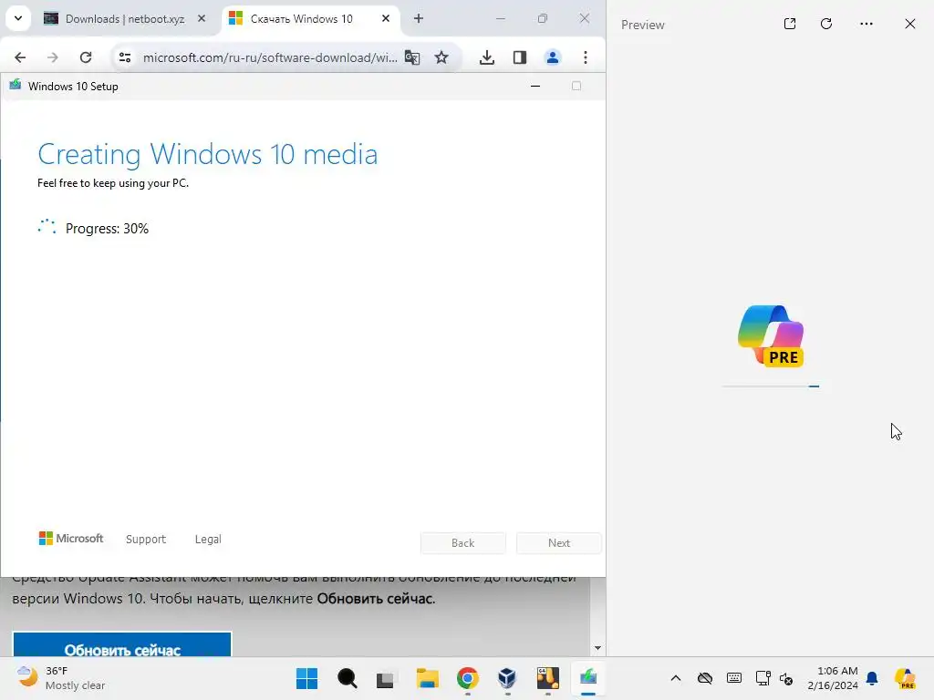Bookmark this page with the star icon
This screenshot has width=934, height=700.
(x=441, y=57)
